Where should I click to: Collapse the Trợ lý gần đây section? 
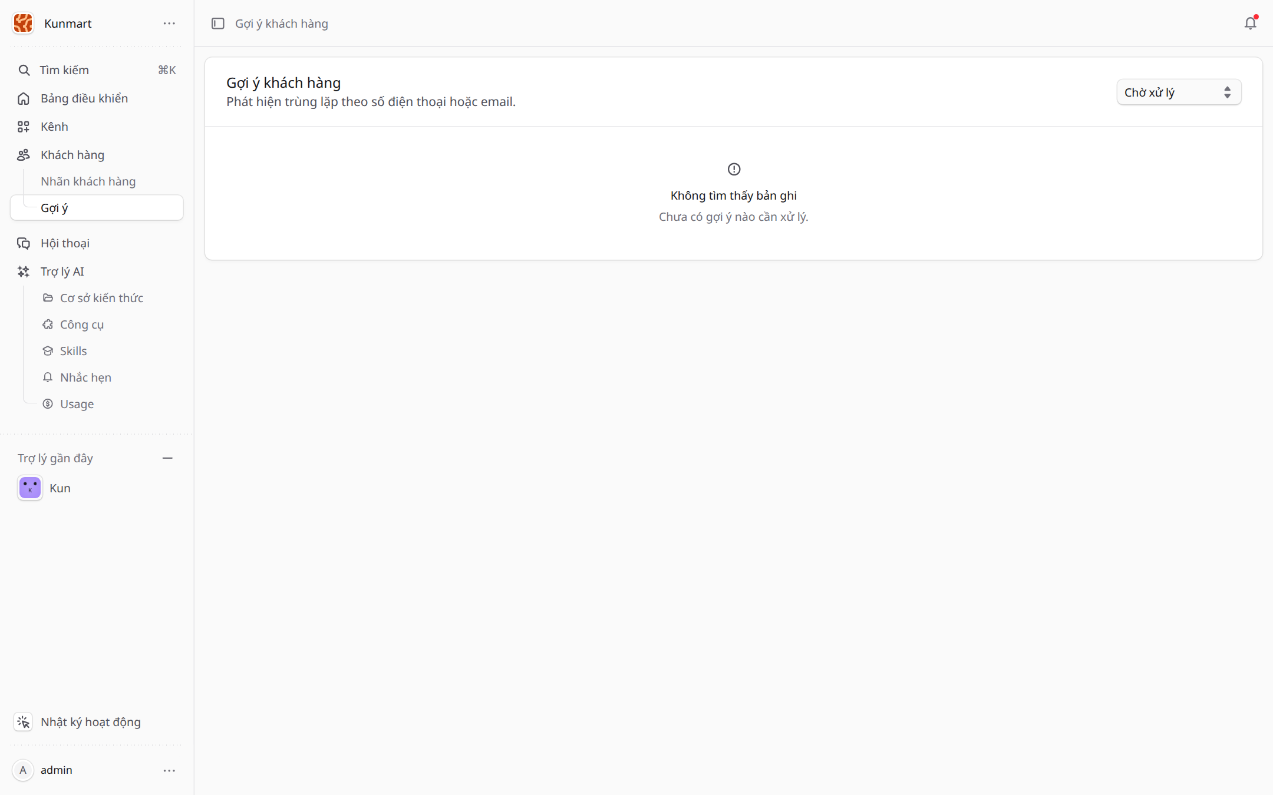pyautogui.click(x=167, y=458)
